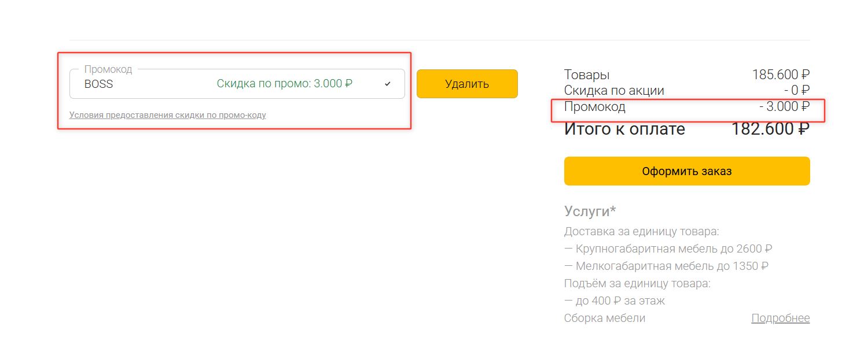Click the Промокод input field with BOSS
Viewport: 853px width, 356px height.
(x=145, y=84)
